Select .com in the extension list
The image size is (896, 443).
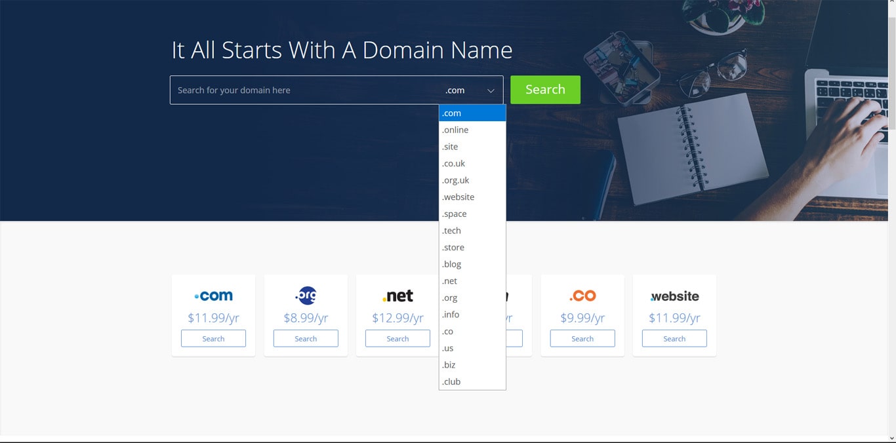[x=472, y=113]
